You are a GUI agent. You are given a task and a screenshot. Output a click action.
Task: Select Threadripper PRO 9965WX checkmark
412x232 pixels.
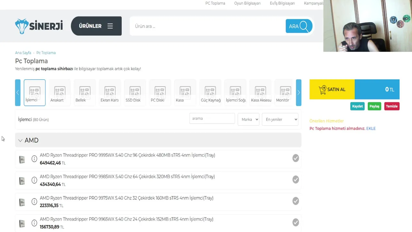(x=295, y=222)
